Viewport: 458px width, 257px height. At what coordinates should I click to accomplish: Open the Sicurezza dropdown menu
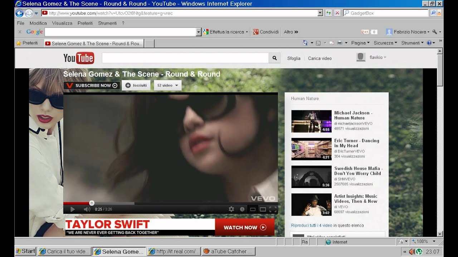pos(385,43)
